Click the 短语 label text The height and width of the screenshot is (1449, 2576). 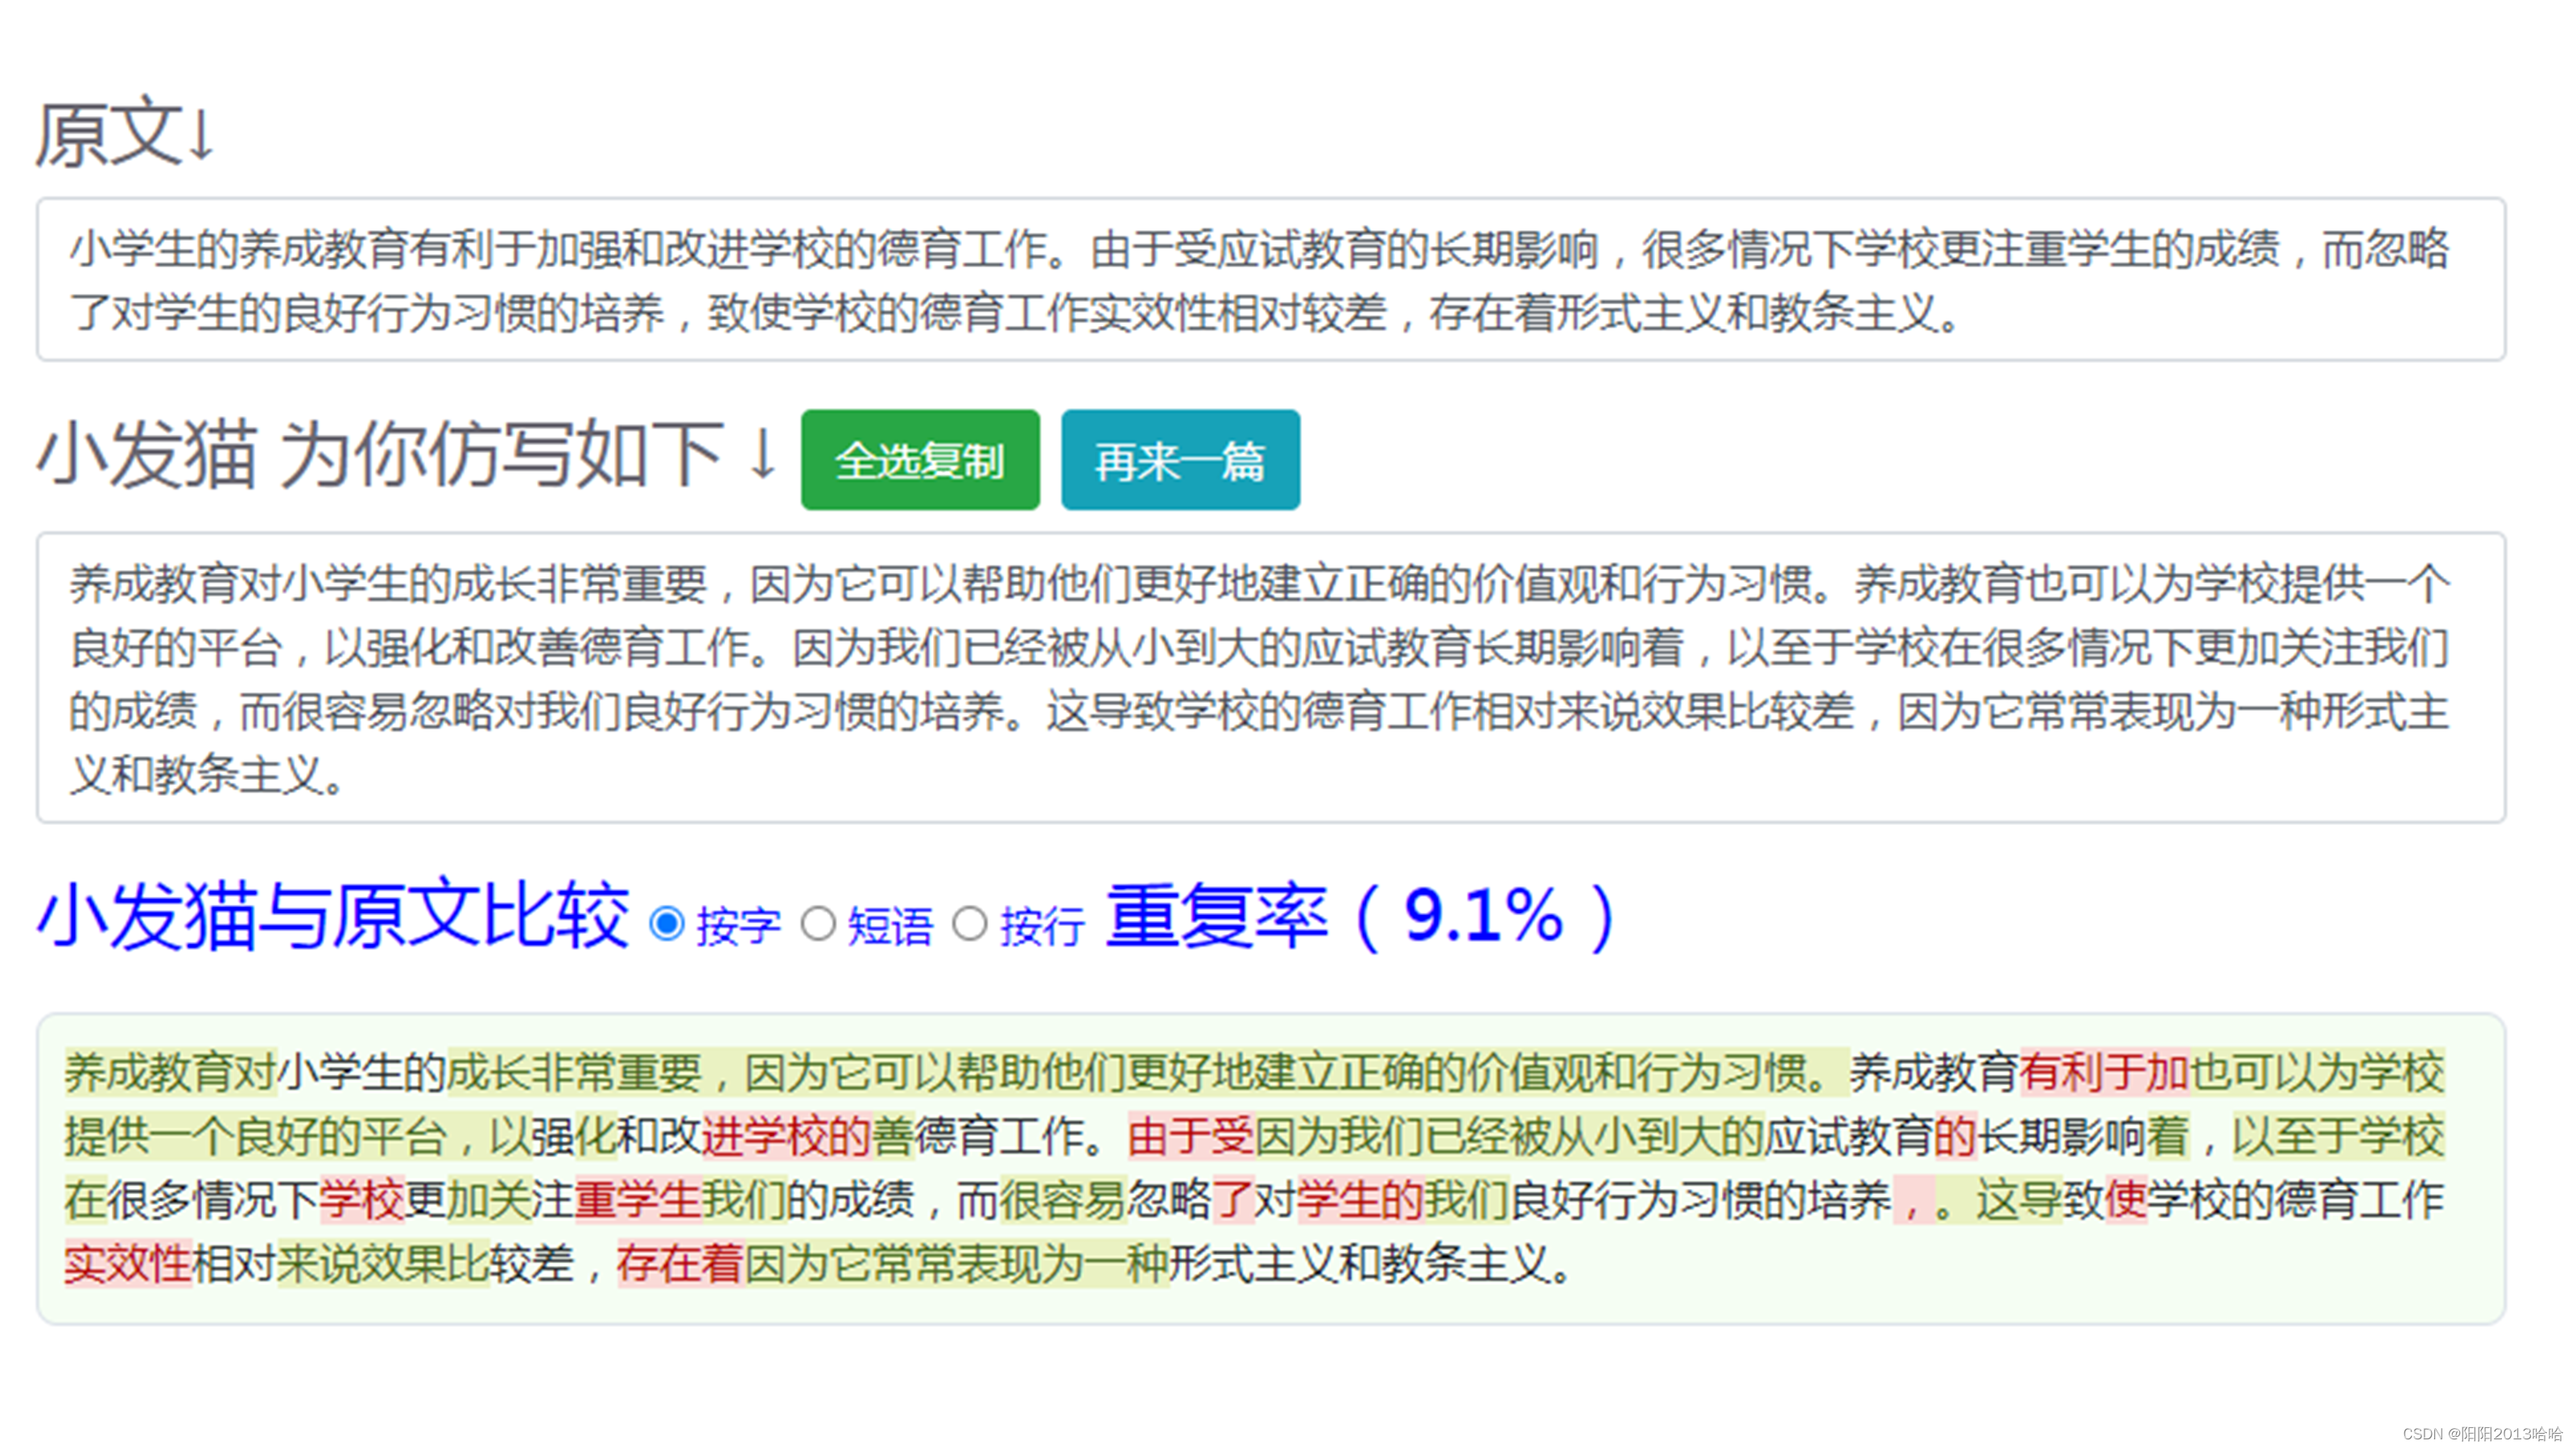[890, 926]
